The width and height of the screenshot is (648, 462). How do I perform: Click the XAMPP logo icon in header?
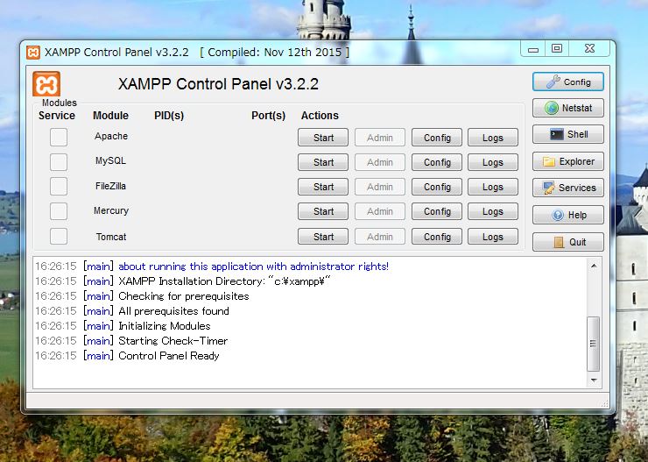[x=46, y=84]
